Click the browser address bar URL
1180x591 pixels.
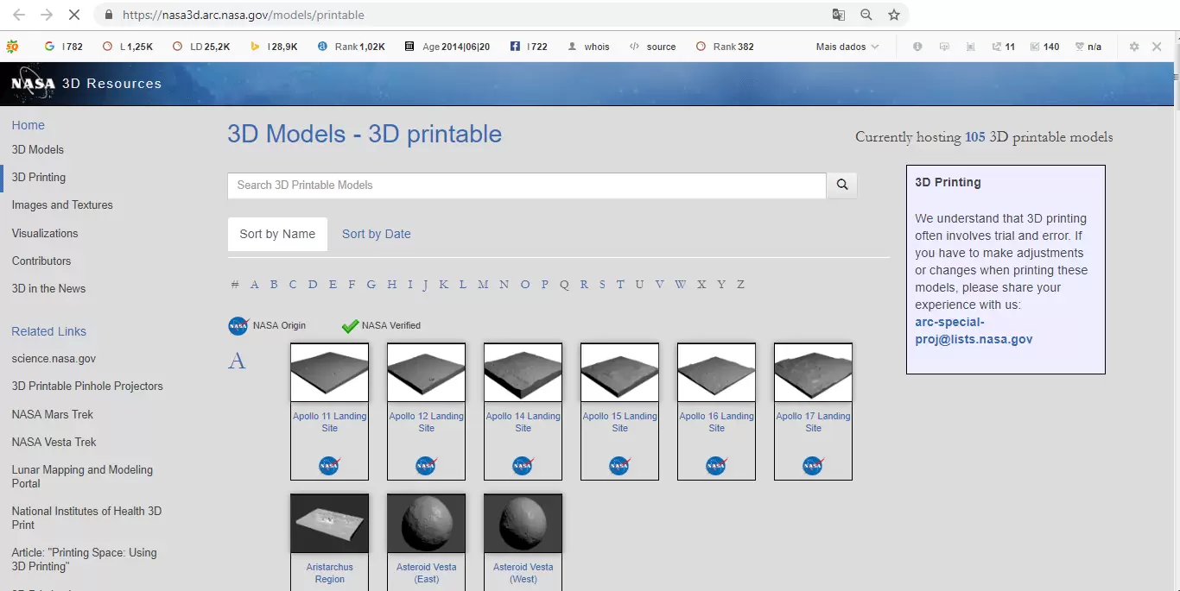click(x=244, y=15)
